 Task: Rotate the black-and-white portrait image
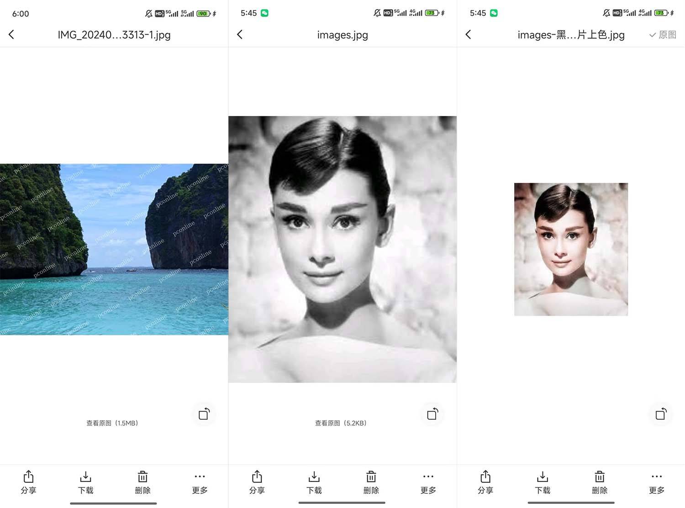click(432, 414)
